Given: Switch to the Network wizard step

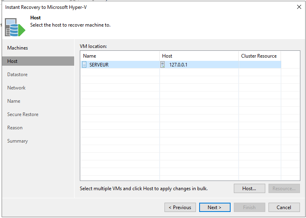Looking at the screenshot, I should click(x=17, y=88).
